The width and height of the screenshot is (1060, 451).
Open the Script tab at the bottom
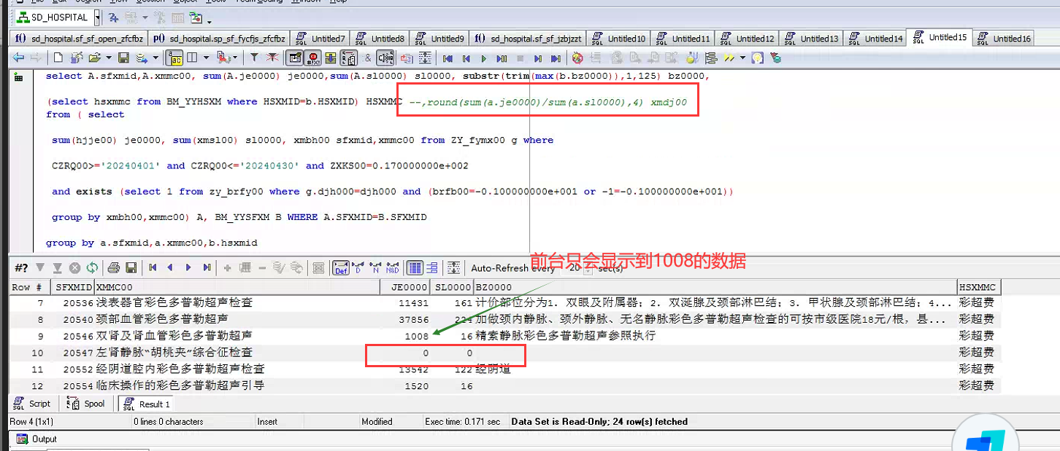coord(34,404)
